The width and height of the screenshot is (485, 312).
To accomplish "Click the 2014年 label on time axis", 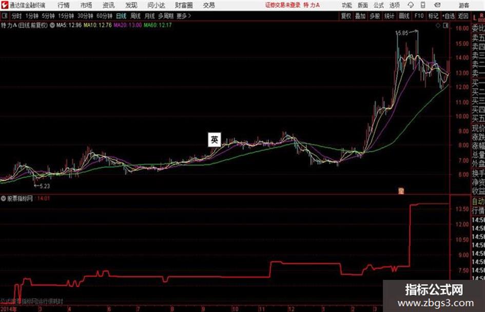I will pyautogui.click(x=9, y=309).
